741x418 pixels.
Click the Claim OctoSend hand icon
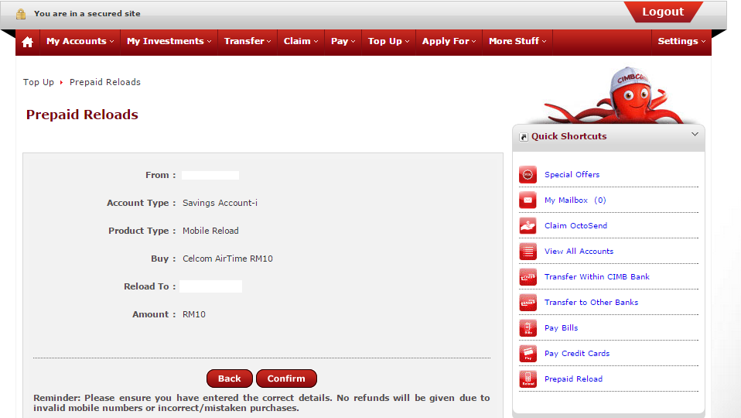pos(528,225)
